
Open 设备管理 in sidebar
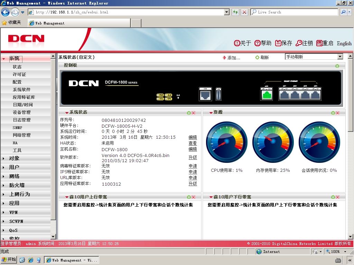pos(22,112)
